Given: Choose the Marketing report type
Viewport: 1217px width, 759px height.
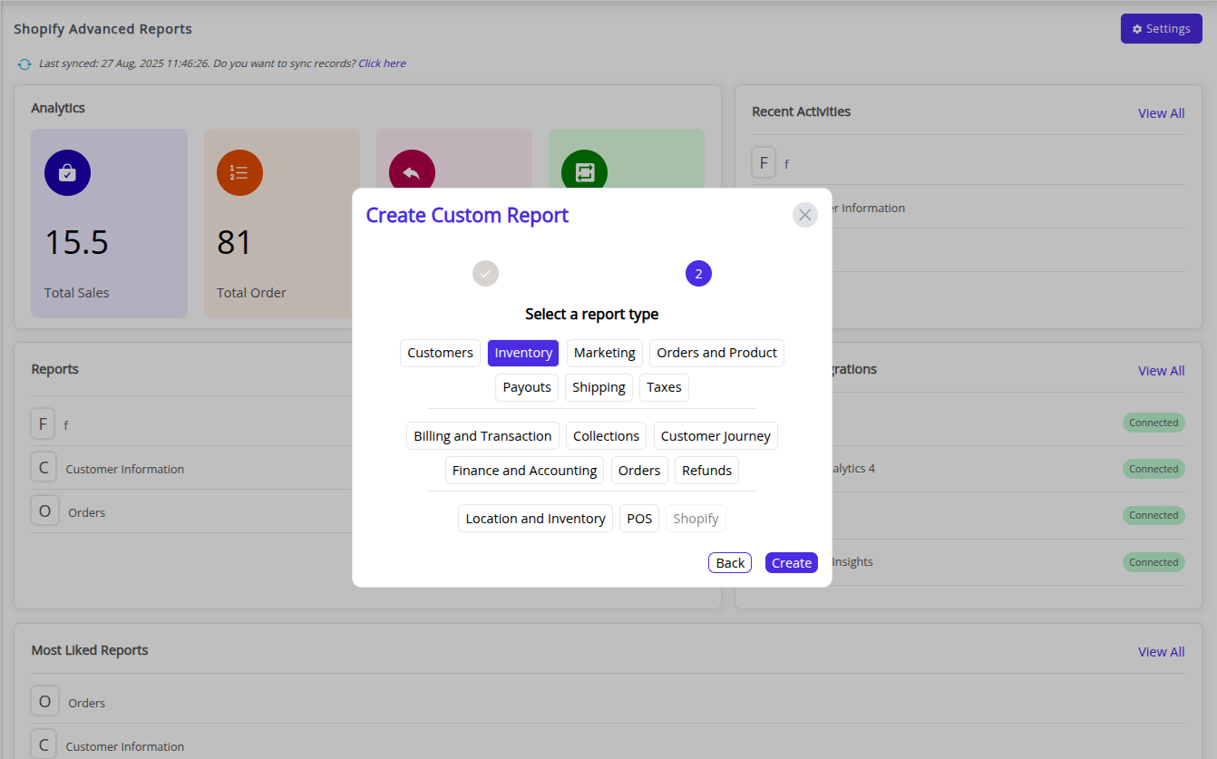Looking at the screenshot, I should (x=604, y=353).
